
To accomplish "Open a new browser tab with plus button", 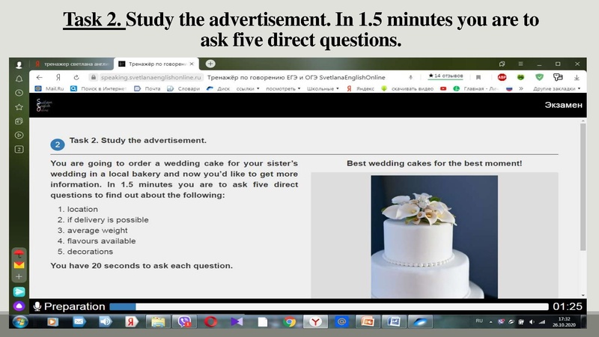I will (x=210, y=64).
